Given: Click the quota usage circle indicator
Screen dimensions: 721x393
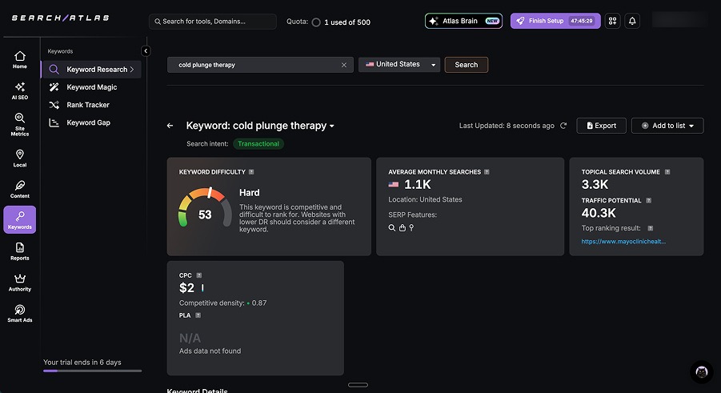Looking at the screenshot, I should click(316, 22).
